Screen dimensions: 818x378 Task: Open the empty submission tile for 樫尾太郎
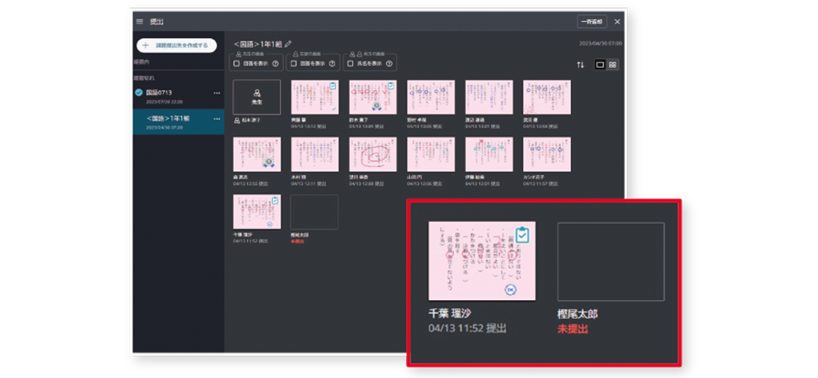tap(610, 262)
